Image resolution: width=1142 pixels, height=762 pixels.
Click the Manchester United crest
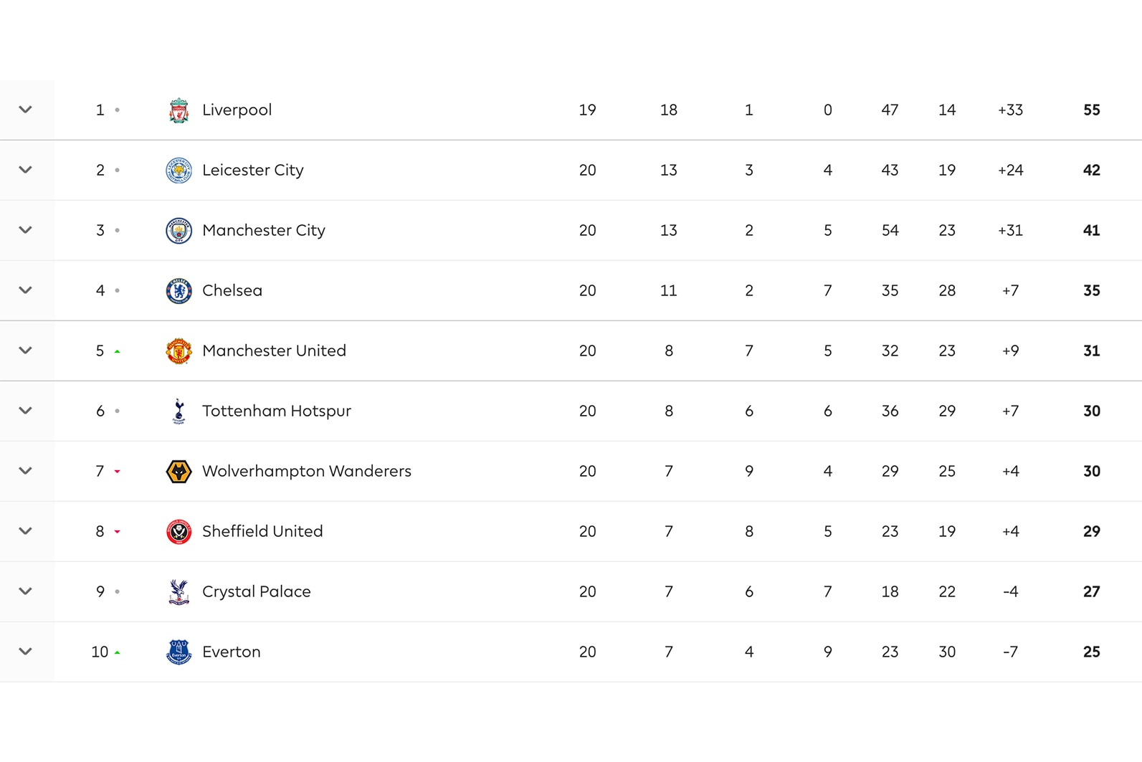[179, 351]
